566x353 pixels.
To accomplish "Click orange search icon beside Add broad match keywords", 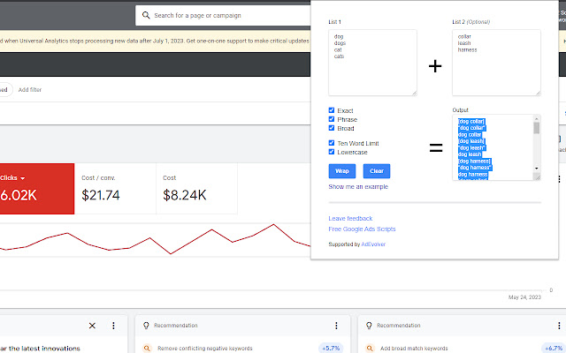I will tap(370, 348).
